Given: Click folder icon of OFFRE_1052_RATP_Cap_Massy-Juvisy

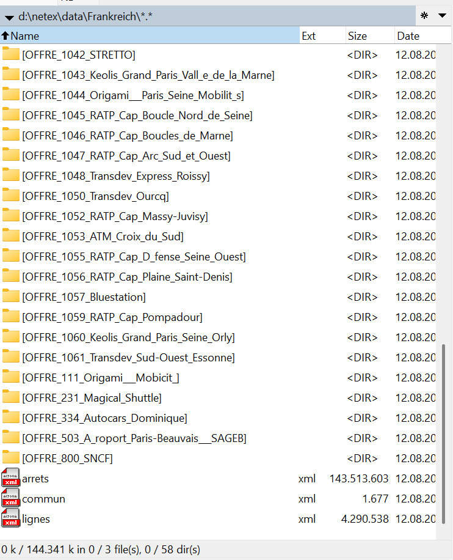Looking at the screenshot, I should click(11, 215).
